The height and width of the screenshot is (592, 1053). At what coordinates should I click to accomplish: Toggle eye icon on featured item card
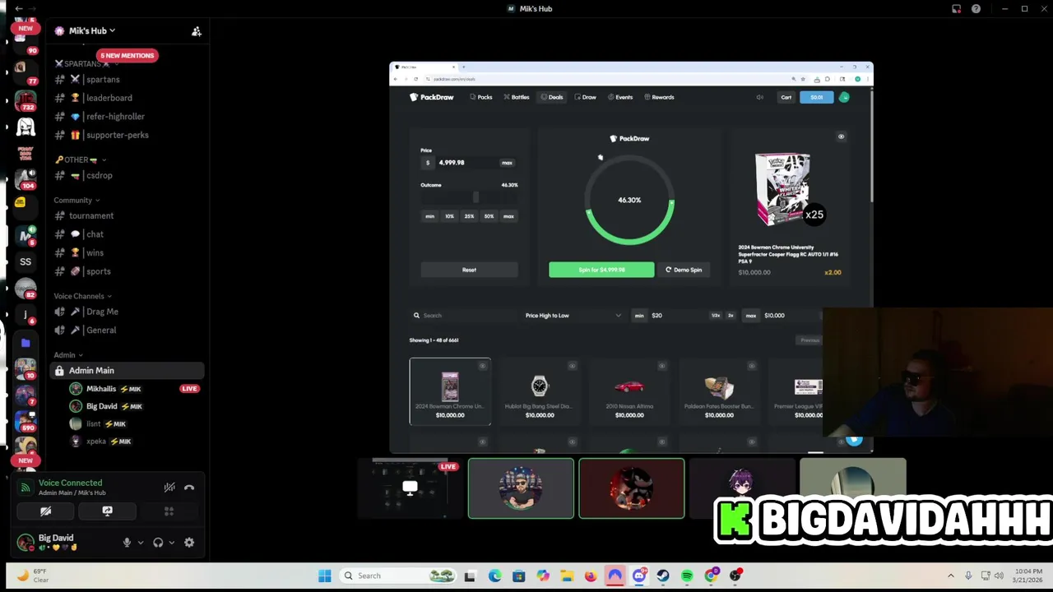tap(841, 136)
